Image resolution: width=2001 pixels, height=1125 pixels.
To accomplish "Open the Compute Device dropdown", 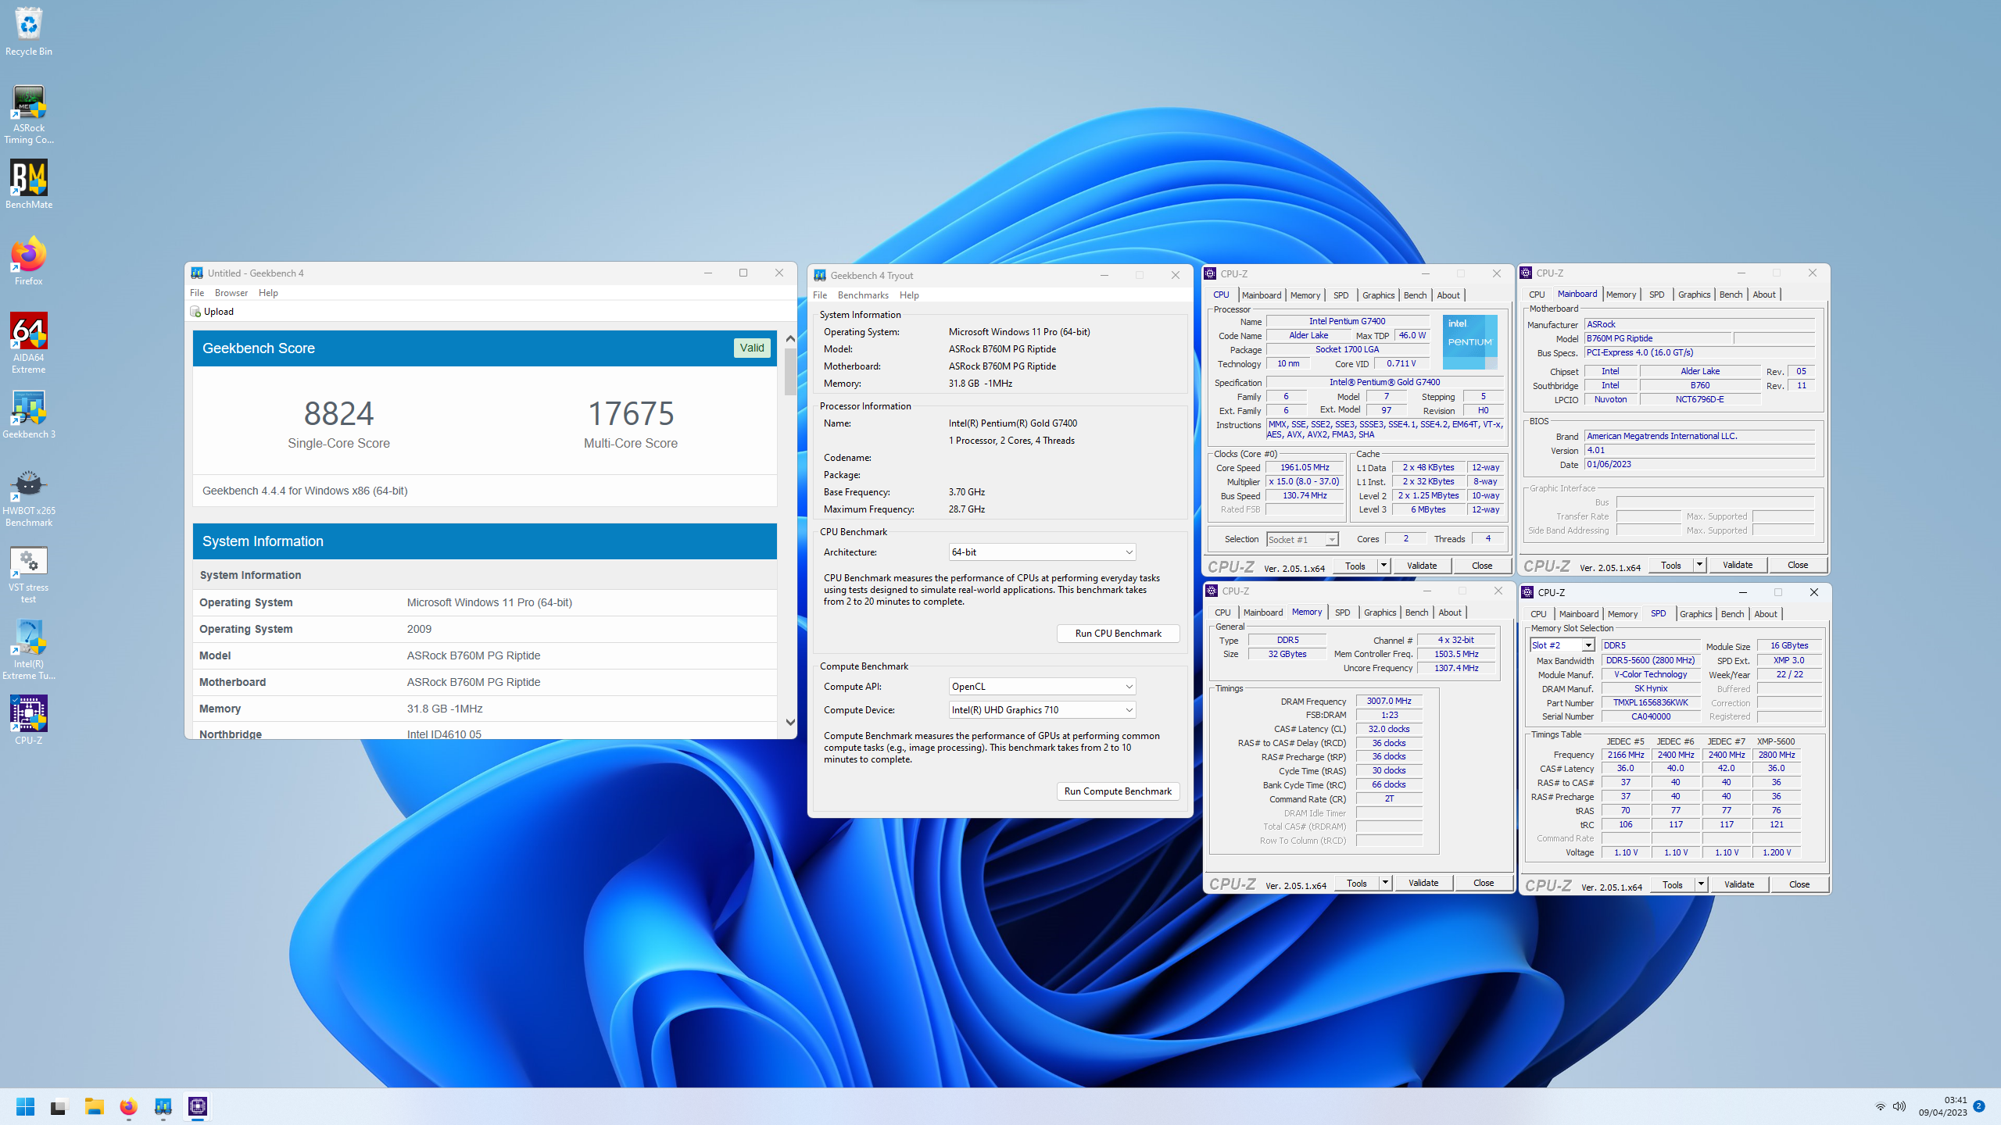I will 1042,710.
